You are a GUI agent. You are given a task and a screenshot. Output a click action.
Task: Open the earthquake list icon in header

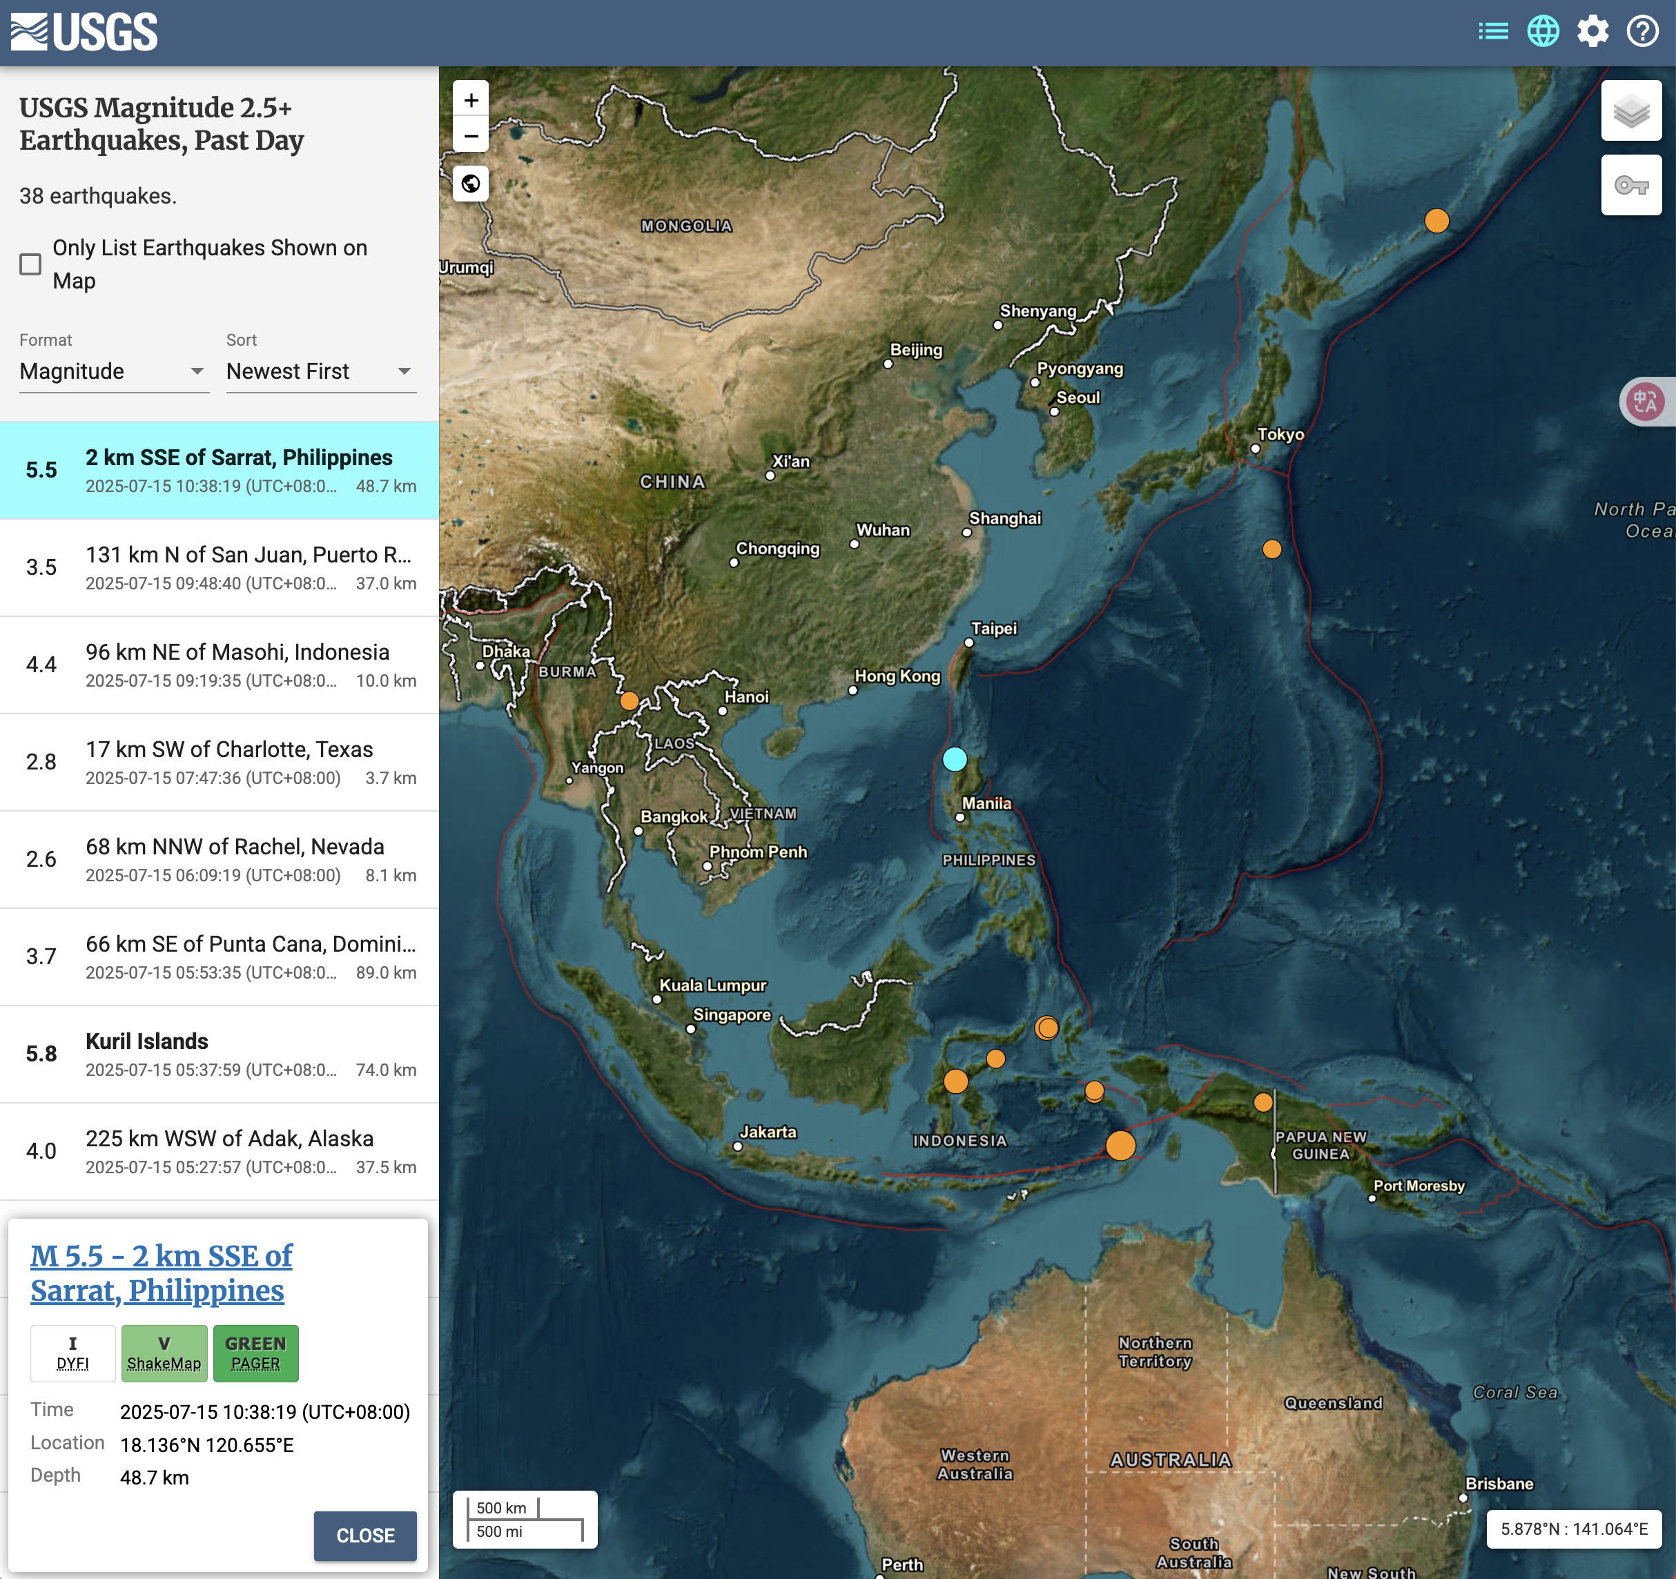coord(1493,32)
